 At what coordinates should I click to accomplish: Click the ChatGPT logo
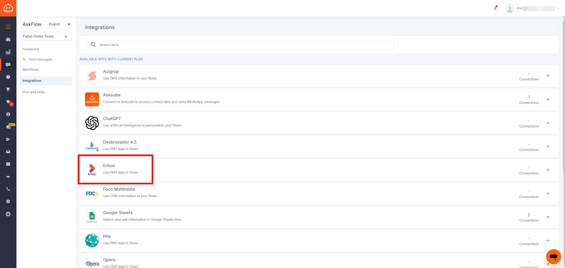click(92, 123)
